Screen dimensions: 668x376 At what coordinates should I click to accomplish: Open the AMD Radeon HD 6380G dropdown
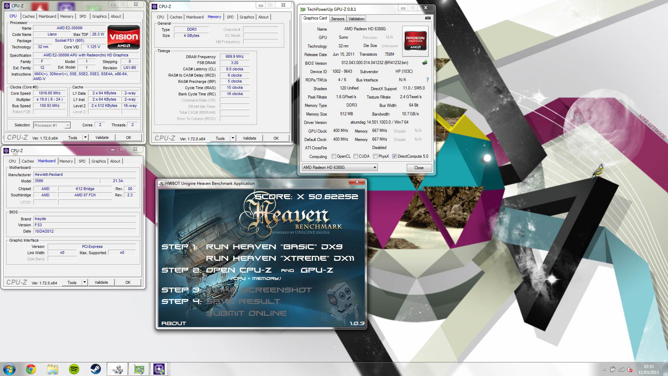tap(340, 167)
